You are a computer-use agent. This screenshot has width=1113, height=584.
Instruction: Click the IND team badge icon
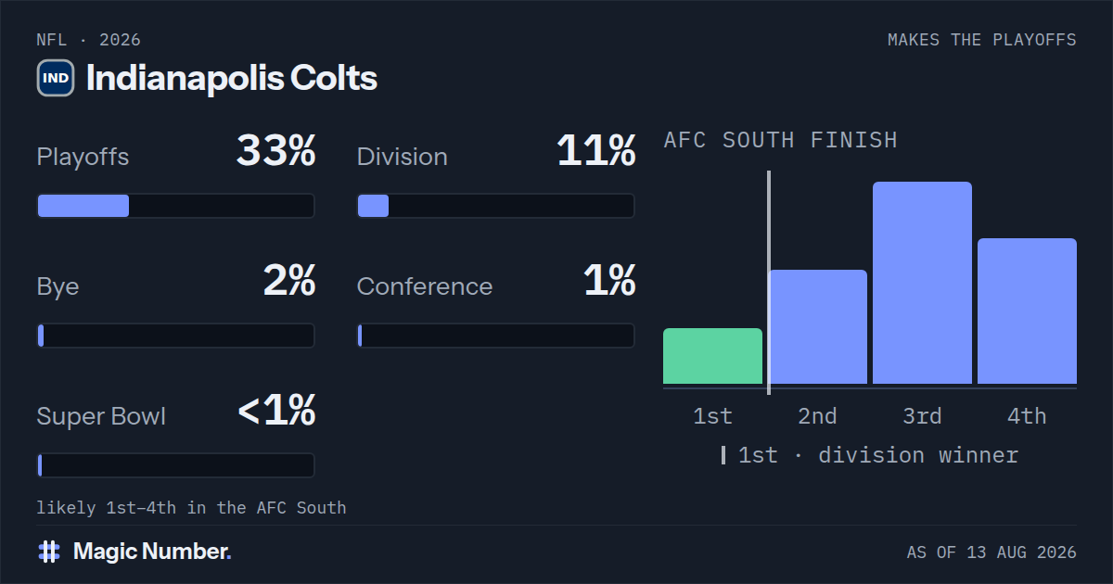click(56, 78)
